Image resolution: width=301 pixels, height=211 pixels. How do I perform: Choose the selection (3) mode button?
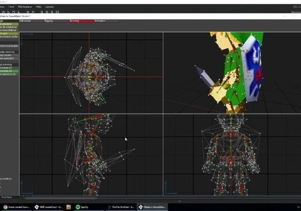9,74
